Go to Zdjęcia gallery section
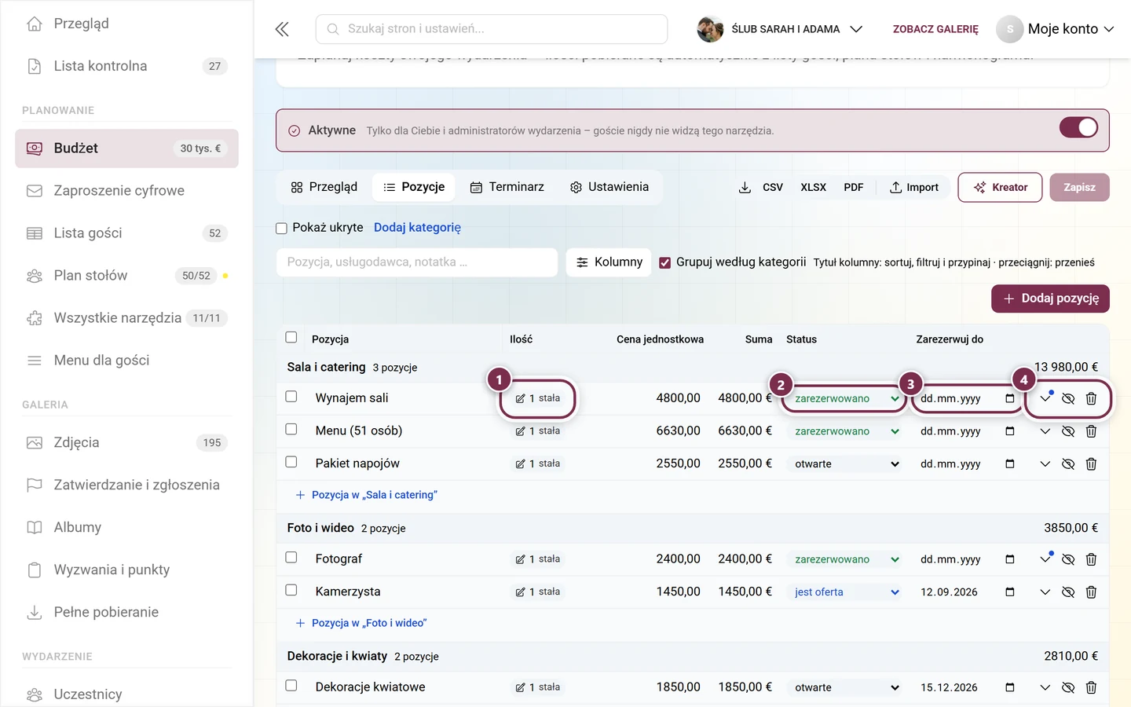 (126, 442)
